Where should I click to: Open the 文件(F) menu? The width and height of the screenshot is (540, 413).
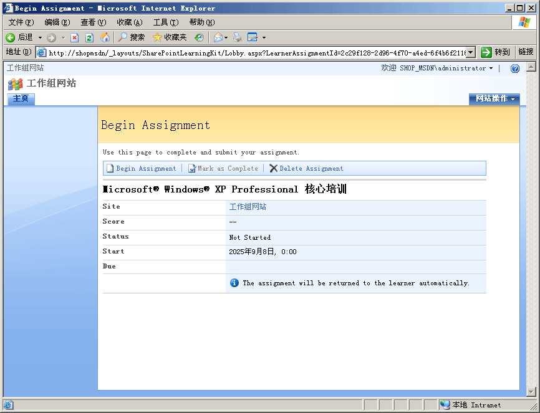click(x=21, y=22)
